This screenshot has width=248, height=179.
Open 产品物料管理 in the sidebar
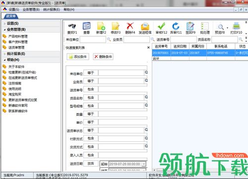(18, 36)
